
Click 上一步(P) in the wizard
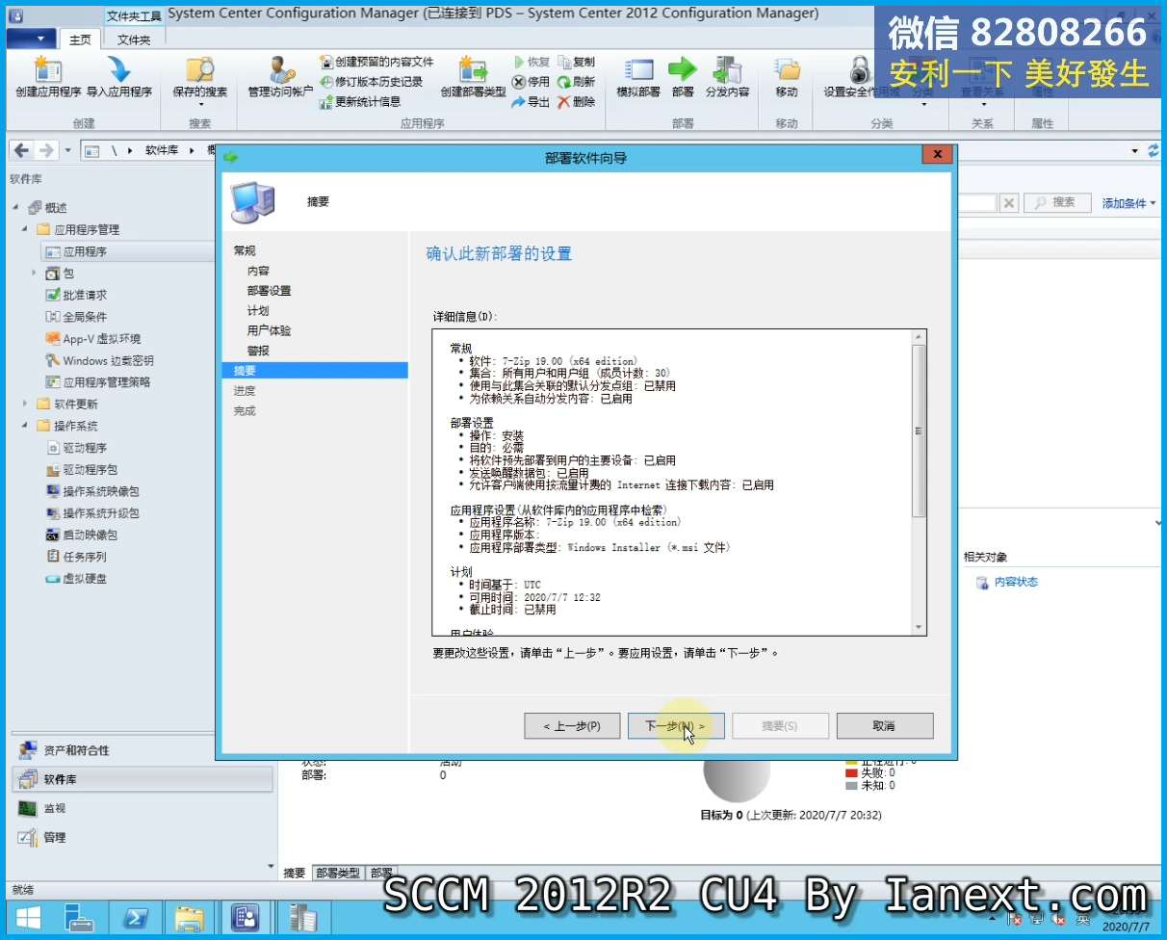572,726
